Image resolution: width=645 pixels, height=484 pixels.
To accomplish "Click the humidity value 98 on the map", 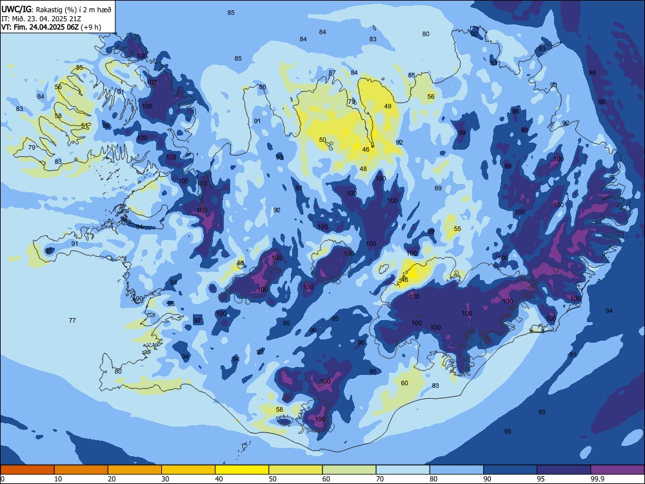I will click(x=515, y=111).
